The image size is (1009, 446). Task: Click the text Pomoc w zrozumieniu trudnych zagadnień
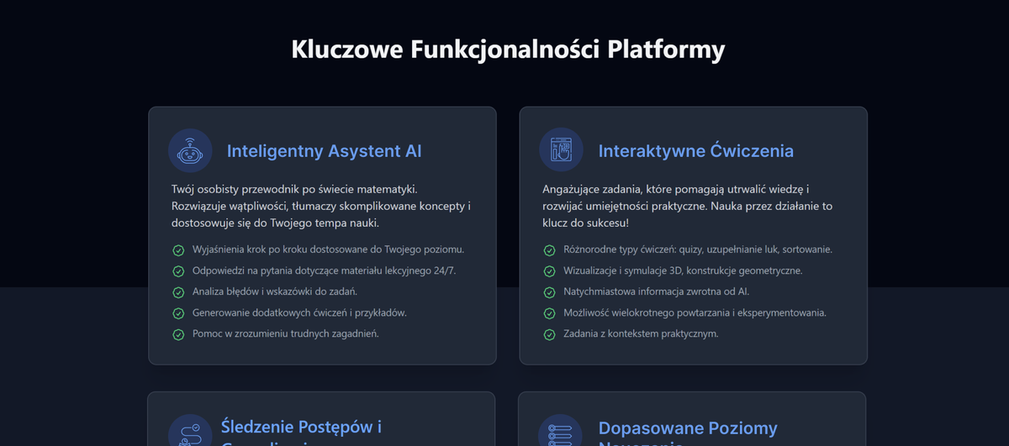point(286,333)
